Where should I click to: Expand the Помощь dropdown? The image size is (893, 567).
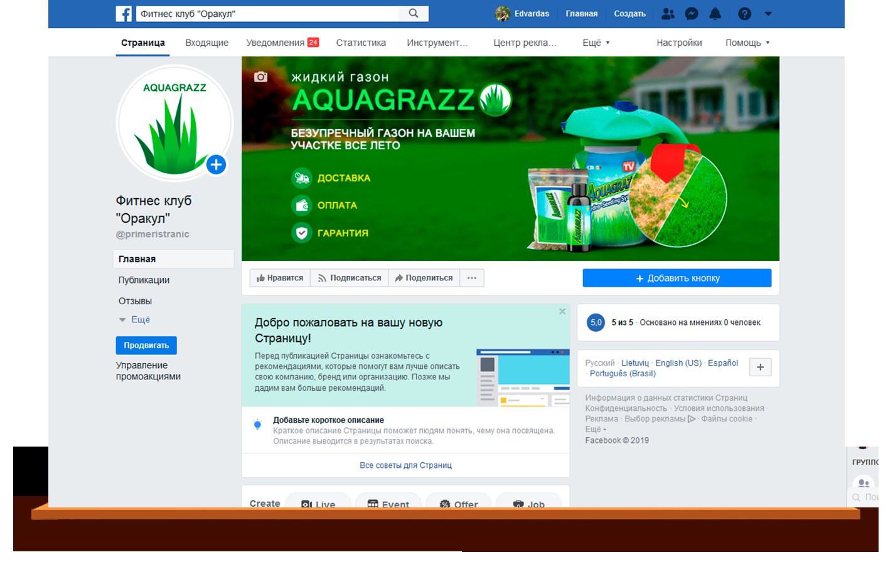(747, 43)
